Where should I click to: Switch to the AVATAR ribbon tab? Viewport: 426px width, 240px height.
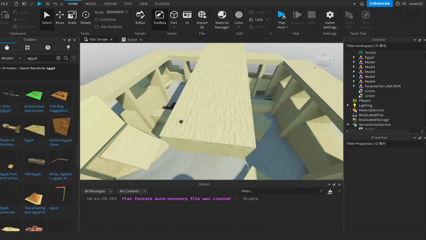coord(110,4)
